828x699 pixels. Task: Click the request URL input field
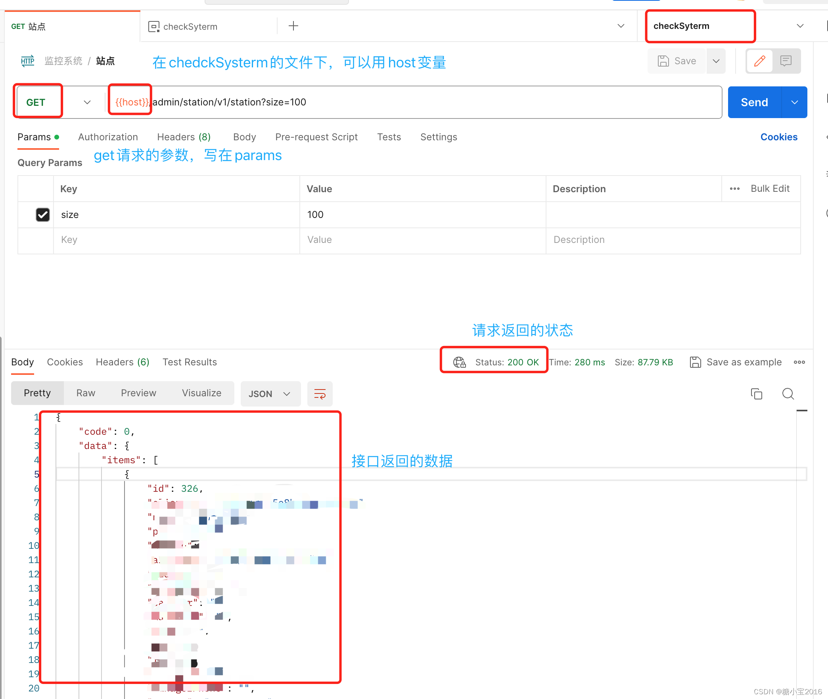click(x=397, y=102)
